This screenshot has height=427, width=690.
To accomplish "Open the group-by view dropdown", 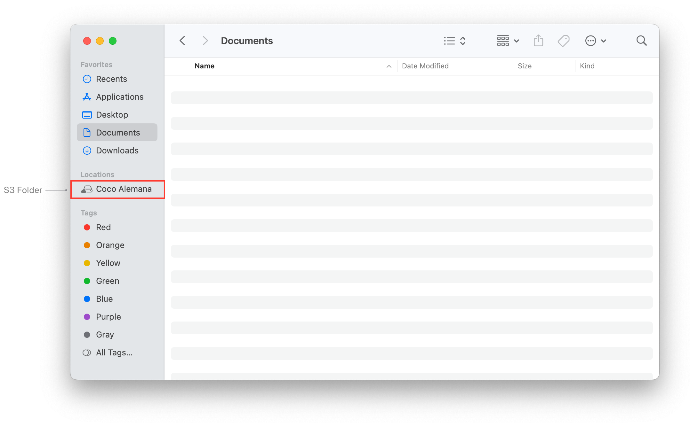I will [507, 41].
